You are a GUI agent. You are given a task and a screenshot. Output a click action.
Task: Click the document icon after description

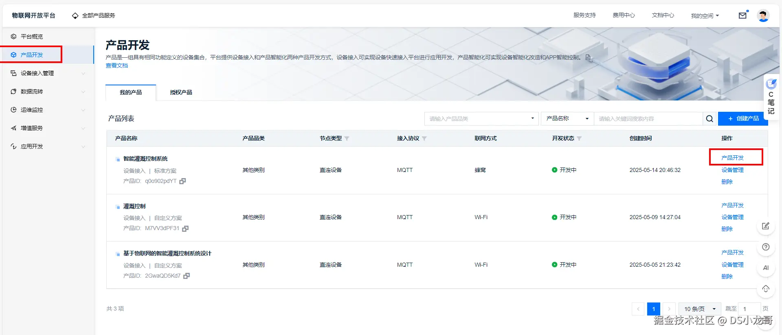(588, 57)
